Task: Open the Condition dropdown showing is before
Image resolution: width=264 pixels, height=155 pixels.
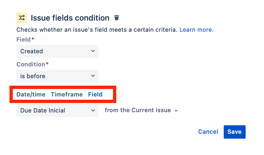Action: pyautogui.click(x=57, y=76)
